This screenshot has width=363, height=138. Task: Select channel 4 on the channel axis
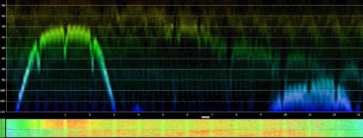point(138,115)
